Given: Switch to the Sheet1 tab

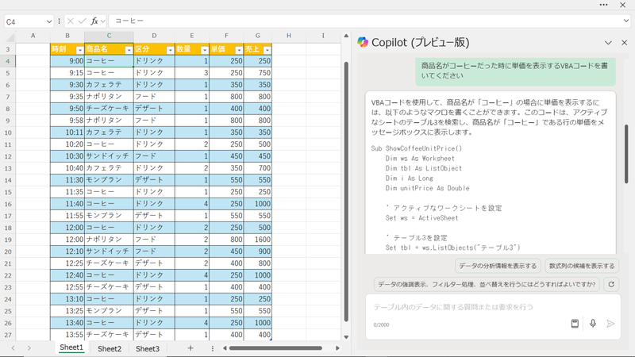Looking at the screenshot, I should pyautogui.click(x=71, y=347).
